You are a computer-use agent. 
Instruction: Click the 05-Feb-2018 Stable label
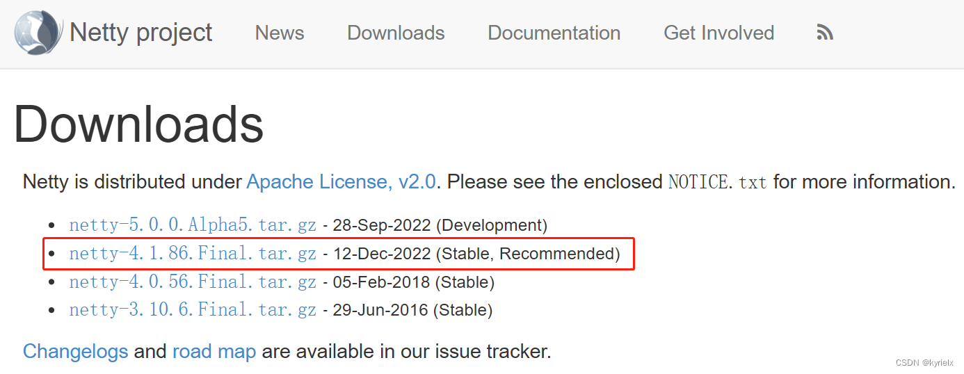coord(414,282)
